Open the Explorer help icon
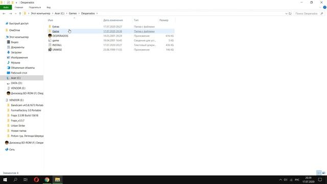Screen dimensions: 327x184 324,7
